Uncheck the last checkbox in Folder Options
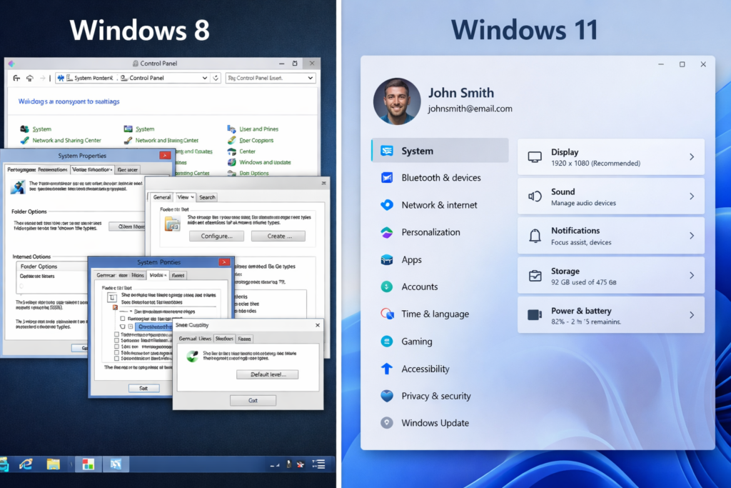731x488 pixels. click(x=116, y=359)
